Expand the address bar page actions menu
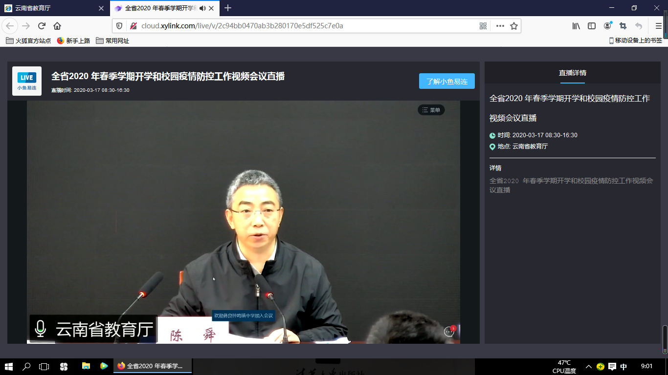 [x=500, y=26]
